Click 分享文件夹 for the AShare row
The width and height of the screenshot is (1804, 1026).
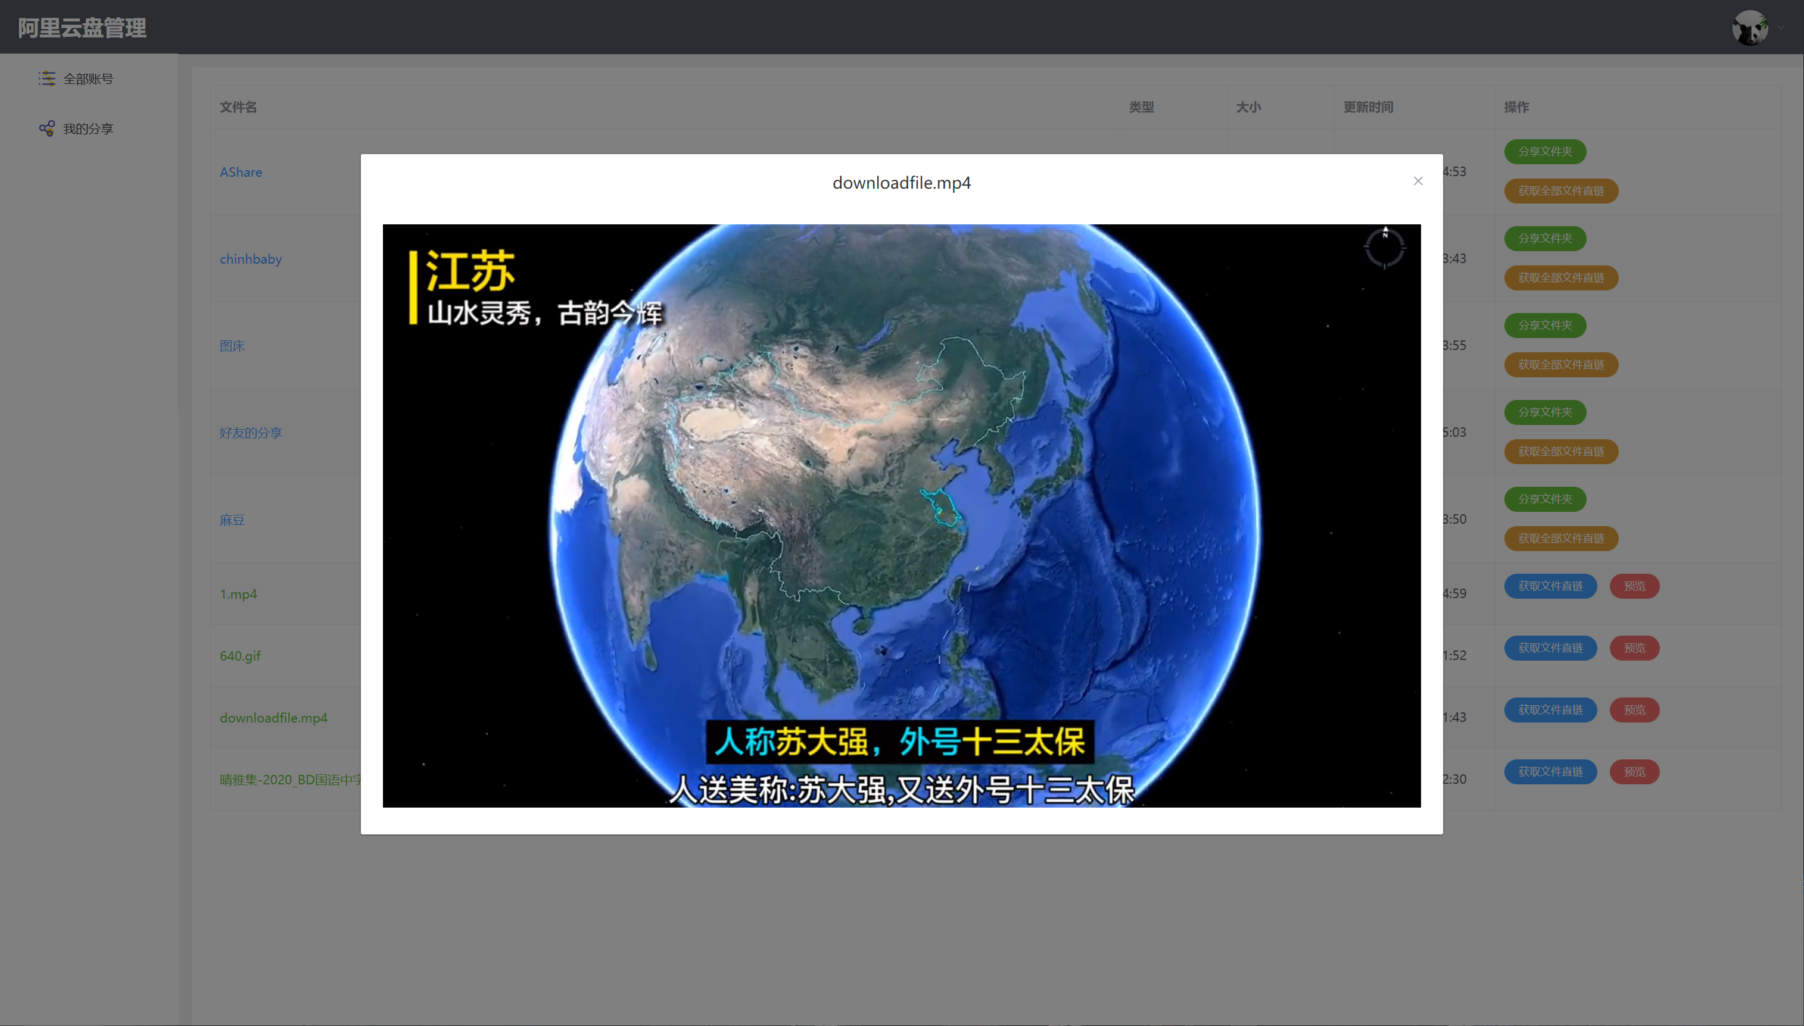click(1544, 152)
